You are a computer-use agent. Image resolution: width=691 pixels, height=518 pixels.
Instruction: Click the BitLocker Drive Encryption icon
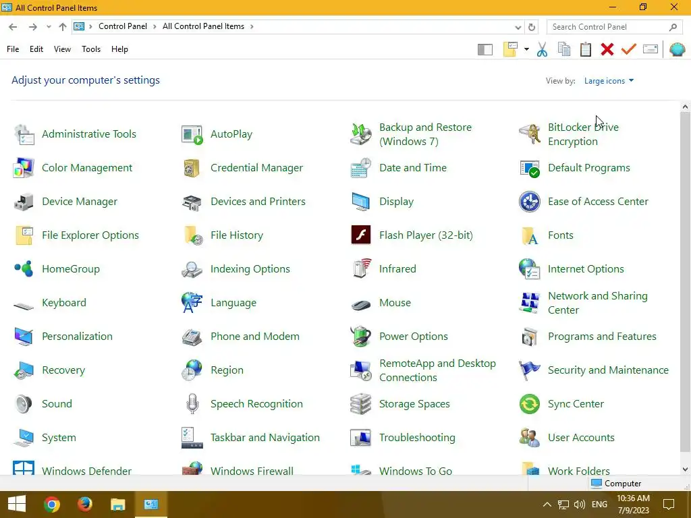click(x=529, y=134)
